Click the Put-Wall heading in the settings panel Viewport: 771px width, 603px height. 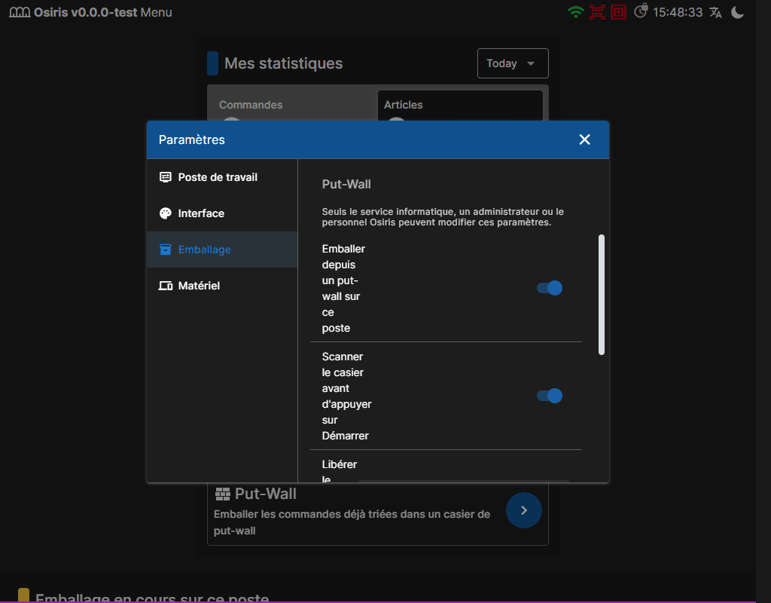click(x=346, y=185)
